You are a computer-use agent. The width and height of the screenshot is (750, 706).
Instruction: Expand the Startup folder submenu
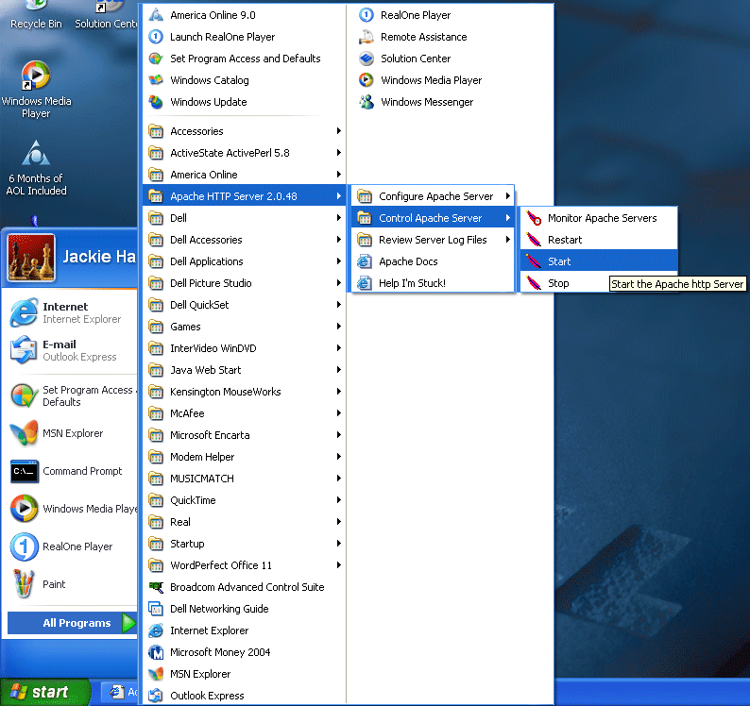[x=245, y=544]
